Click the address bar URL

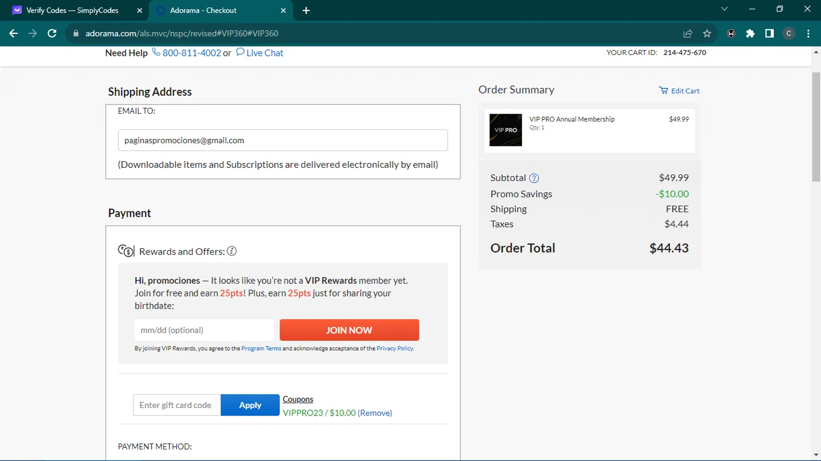[x=182, y=33]
